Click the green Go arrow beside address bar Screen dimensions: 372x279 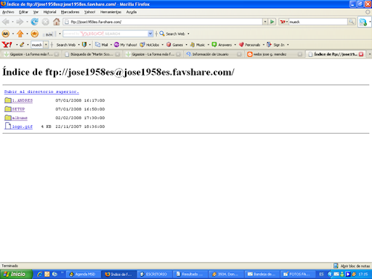point(272,22)
